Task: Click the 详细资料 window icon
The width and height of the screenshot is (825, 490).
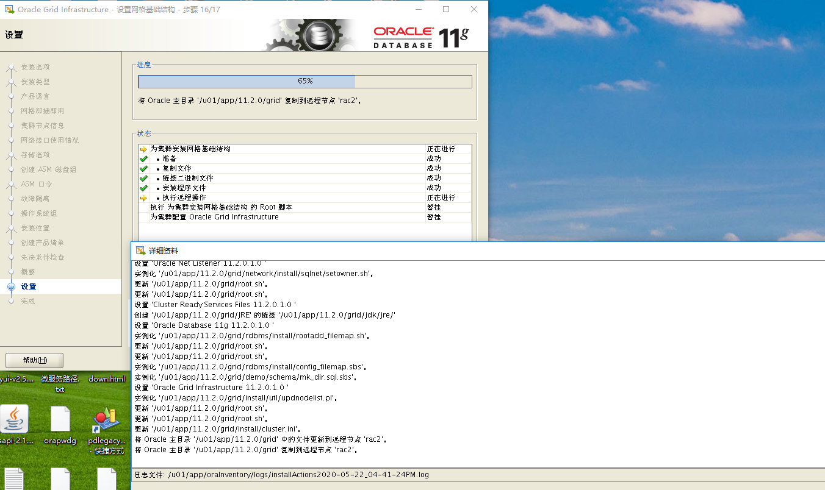Action: pos(140,250)
